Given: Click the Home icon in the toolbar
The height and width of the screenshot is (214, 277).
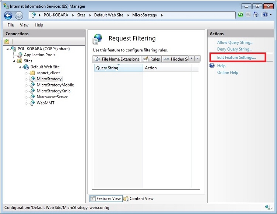Looking at the screenshot, I should point(256,15).
